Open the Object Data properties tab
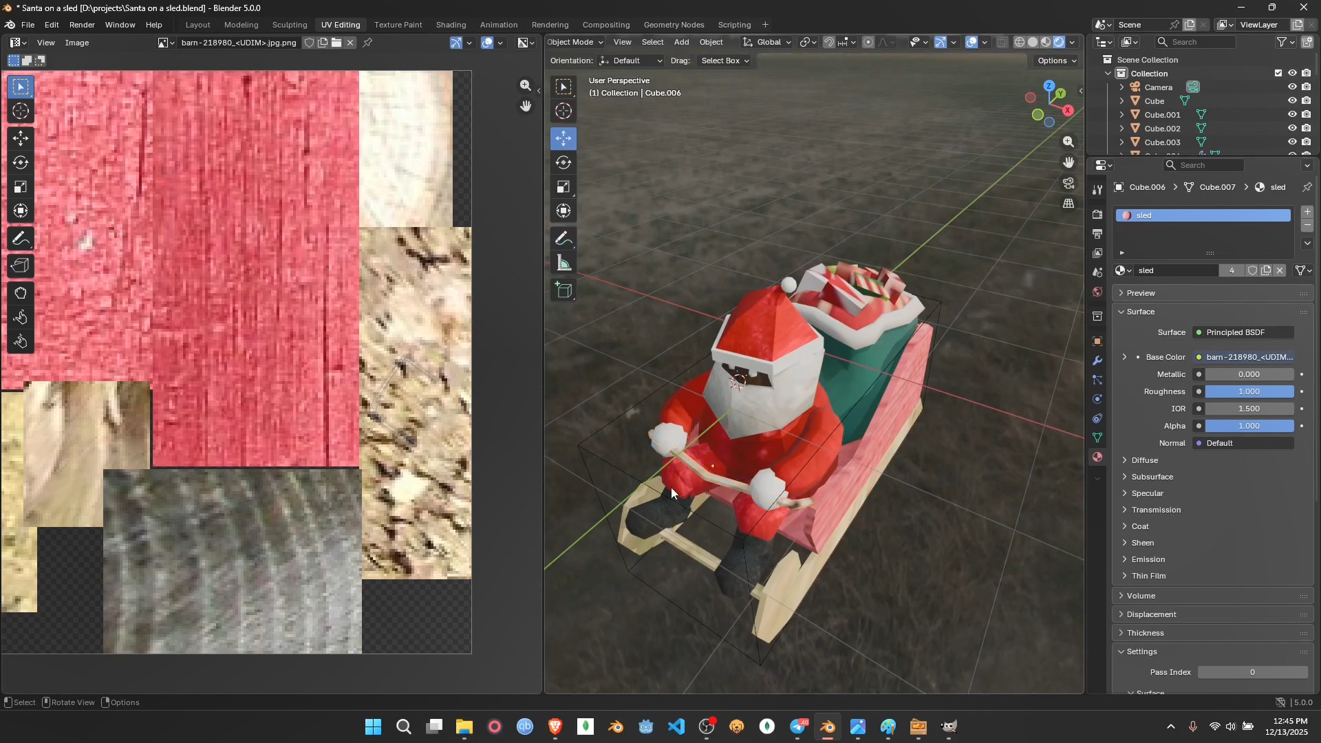This screenshot has height=743, width=1321. [1097, 438]
